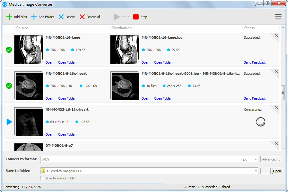Click the Add Folder plus icon
The width and height of the screenshot is (288, 192).
(34, 17)
